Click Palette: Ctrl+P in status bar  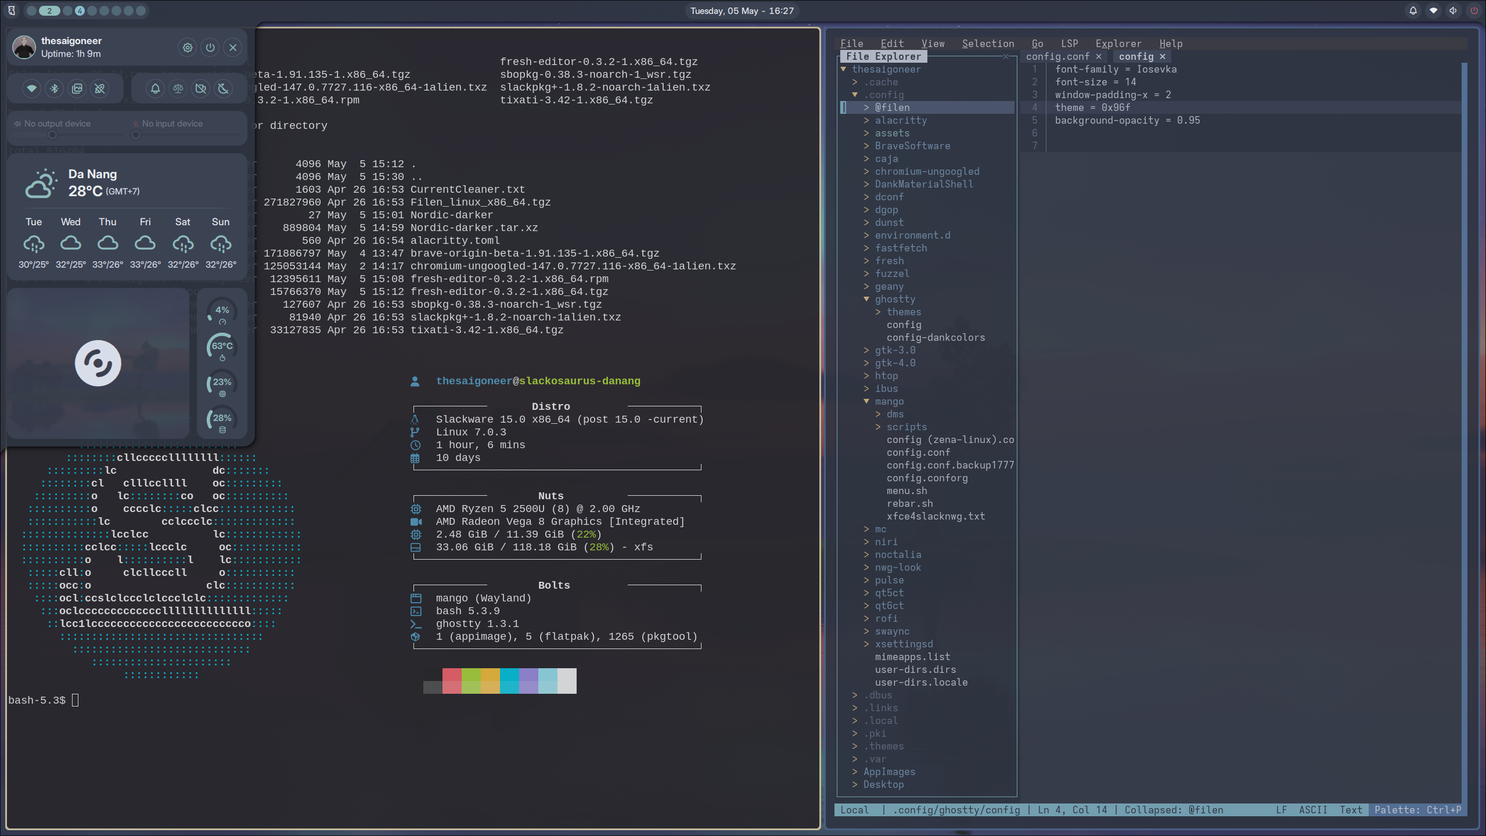[1417, 810]
